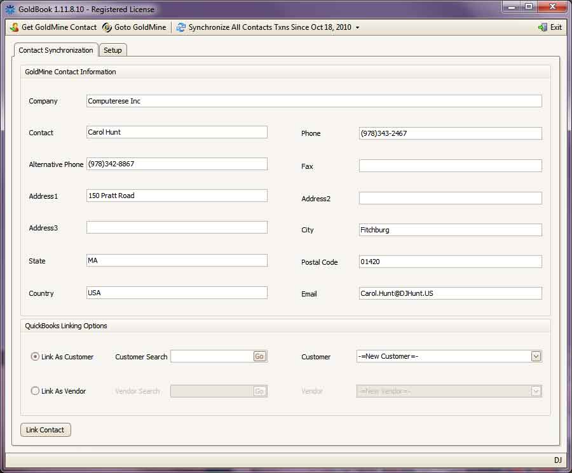Click the Get GoldMine Contact icon

14,27
